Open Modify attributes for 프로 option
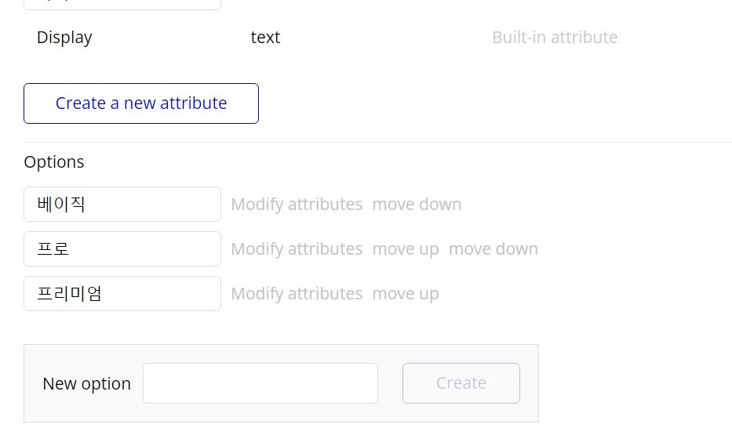 click(x=297, y=249)
